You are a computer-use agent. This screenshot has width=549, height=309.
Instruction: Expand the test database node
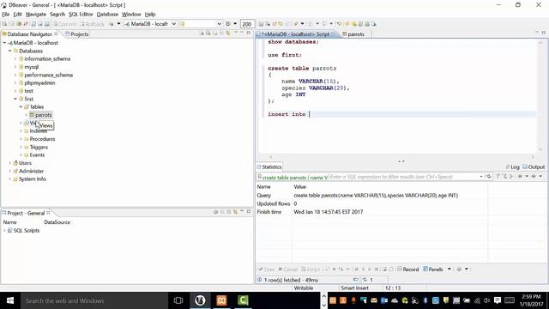15,91
